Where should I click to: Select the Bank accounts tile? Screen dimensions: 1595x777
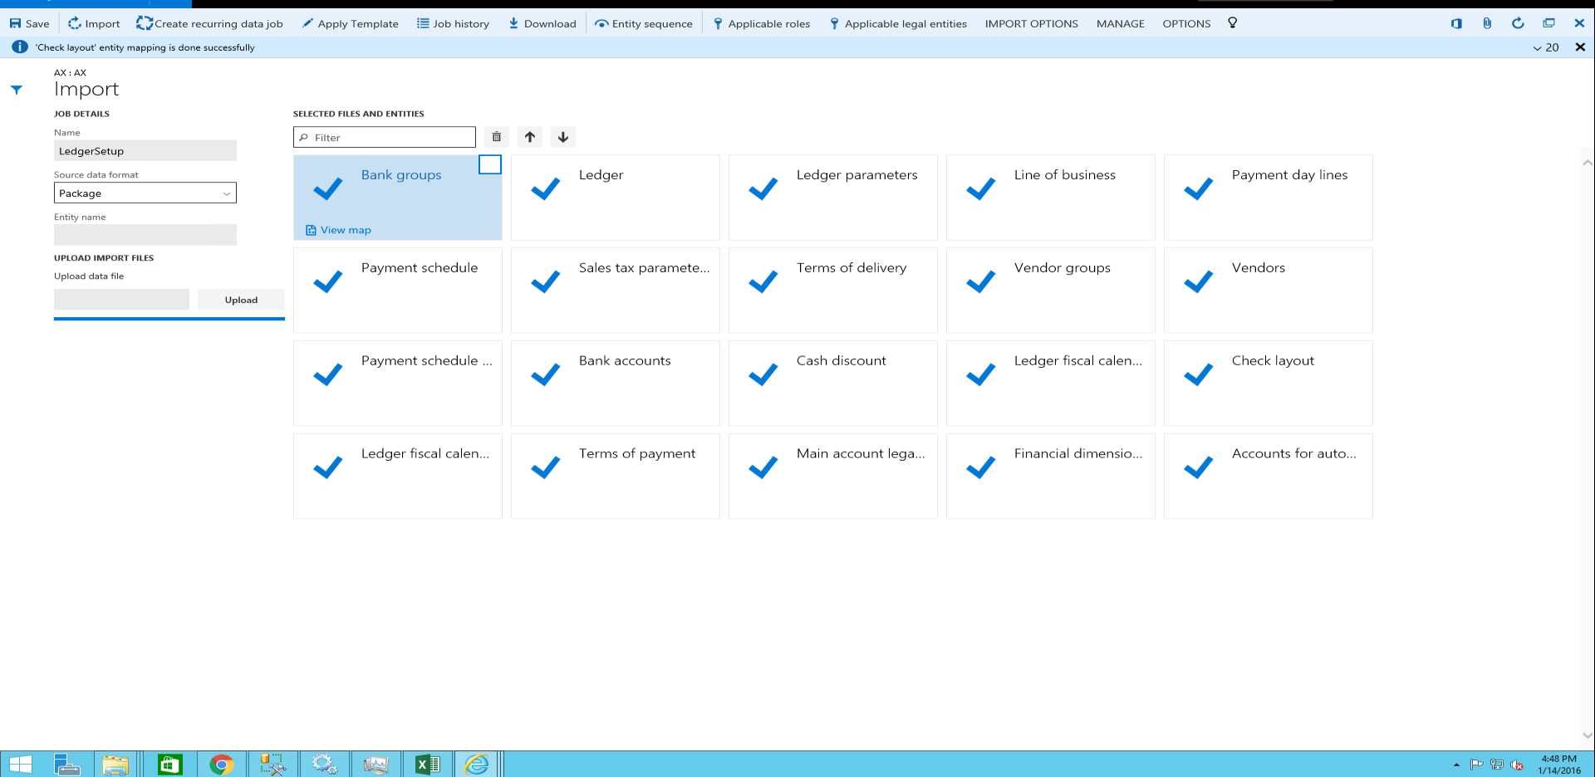[616, 384]
